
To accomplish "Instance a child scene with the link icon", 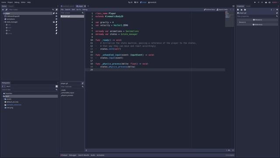I will click(7, 10).
